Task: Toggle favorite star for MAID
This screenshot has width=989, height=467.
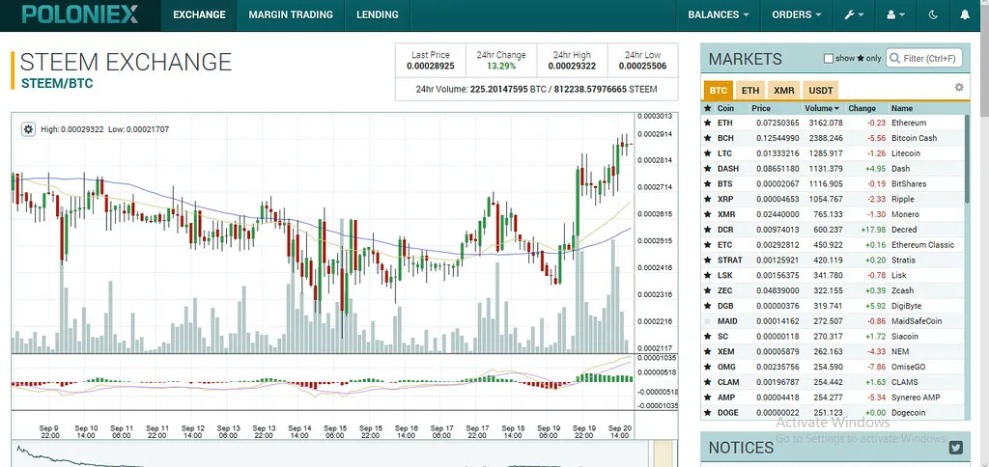Action: point(707,321)
